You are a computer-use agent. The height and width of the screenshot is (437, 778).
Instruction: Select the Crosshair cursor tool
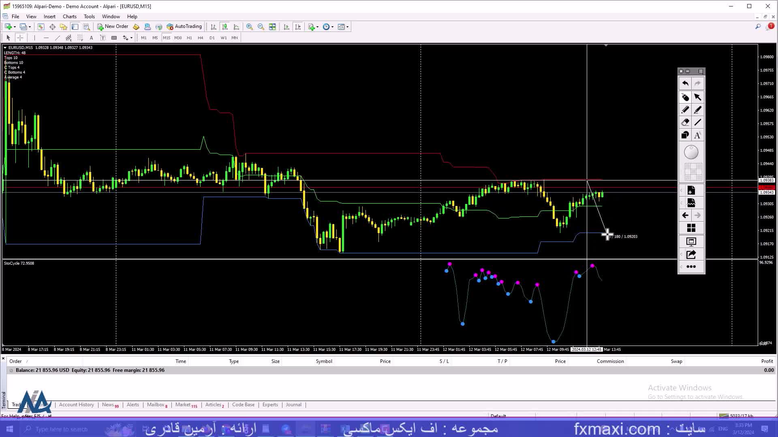[20, 38]
